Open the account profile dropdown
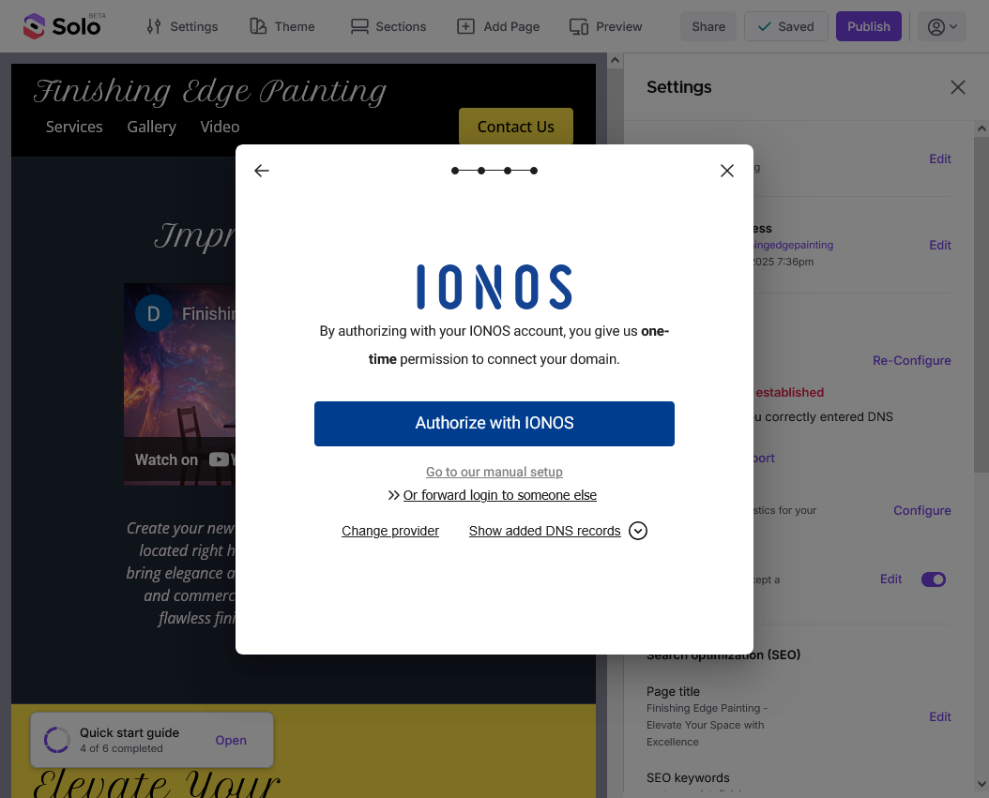The width and height of the screenshot is (989, 798). [942, 26]
